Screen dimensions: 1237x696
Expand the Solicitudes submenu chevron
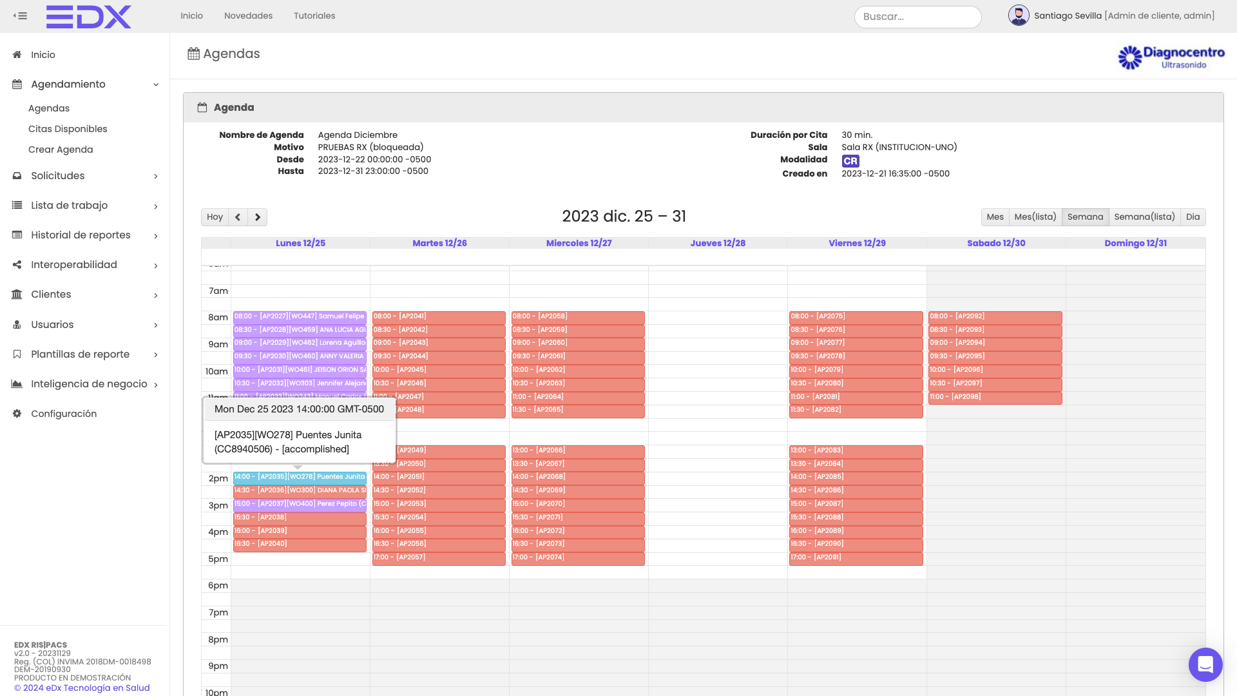(156, 177)
